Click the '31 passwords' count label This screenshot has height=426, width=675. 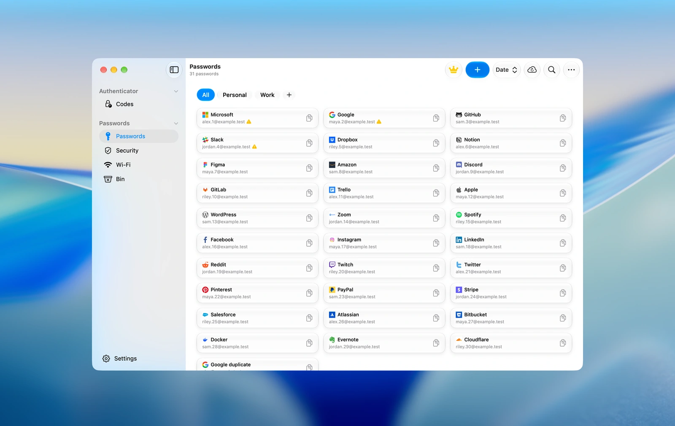[204, 74]
